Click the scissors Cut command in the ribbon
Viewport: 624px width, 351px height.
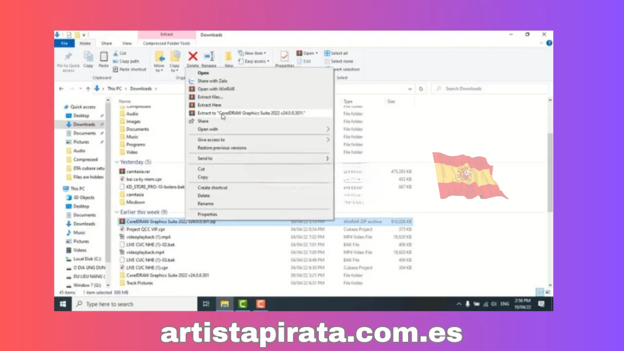[x=120, y=53]
